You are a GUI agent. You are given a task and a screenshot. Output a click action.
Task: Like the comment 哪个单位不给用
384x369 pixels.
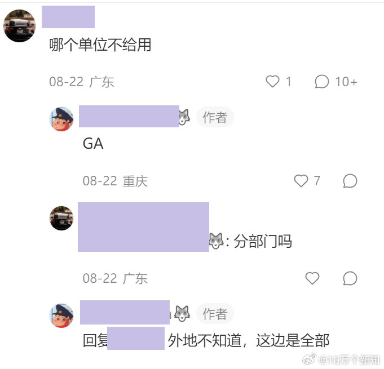(x=272, y=81)
